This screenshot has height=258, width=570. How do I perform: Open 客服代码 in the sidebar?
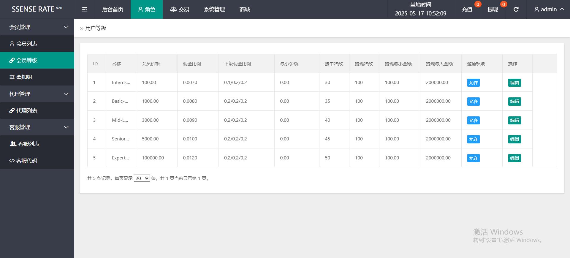(x=37, y=161)
